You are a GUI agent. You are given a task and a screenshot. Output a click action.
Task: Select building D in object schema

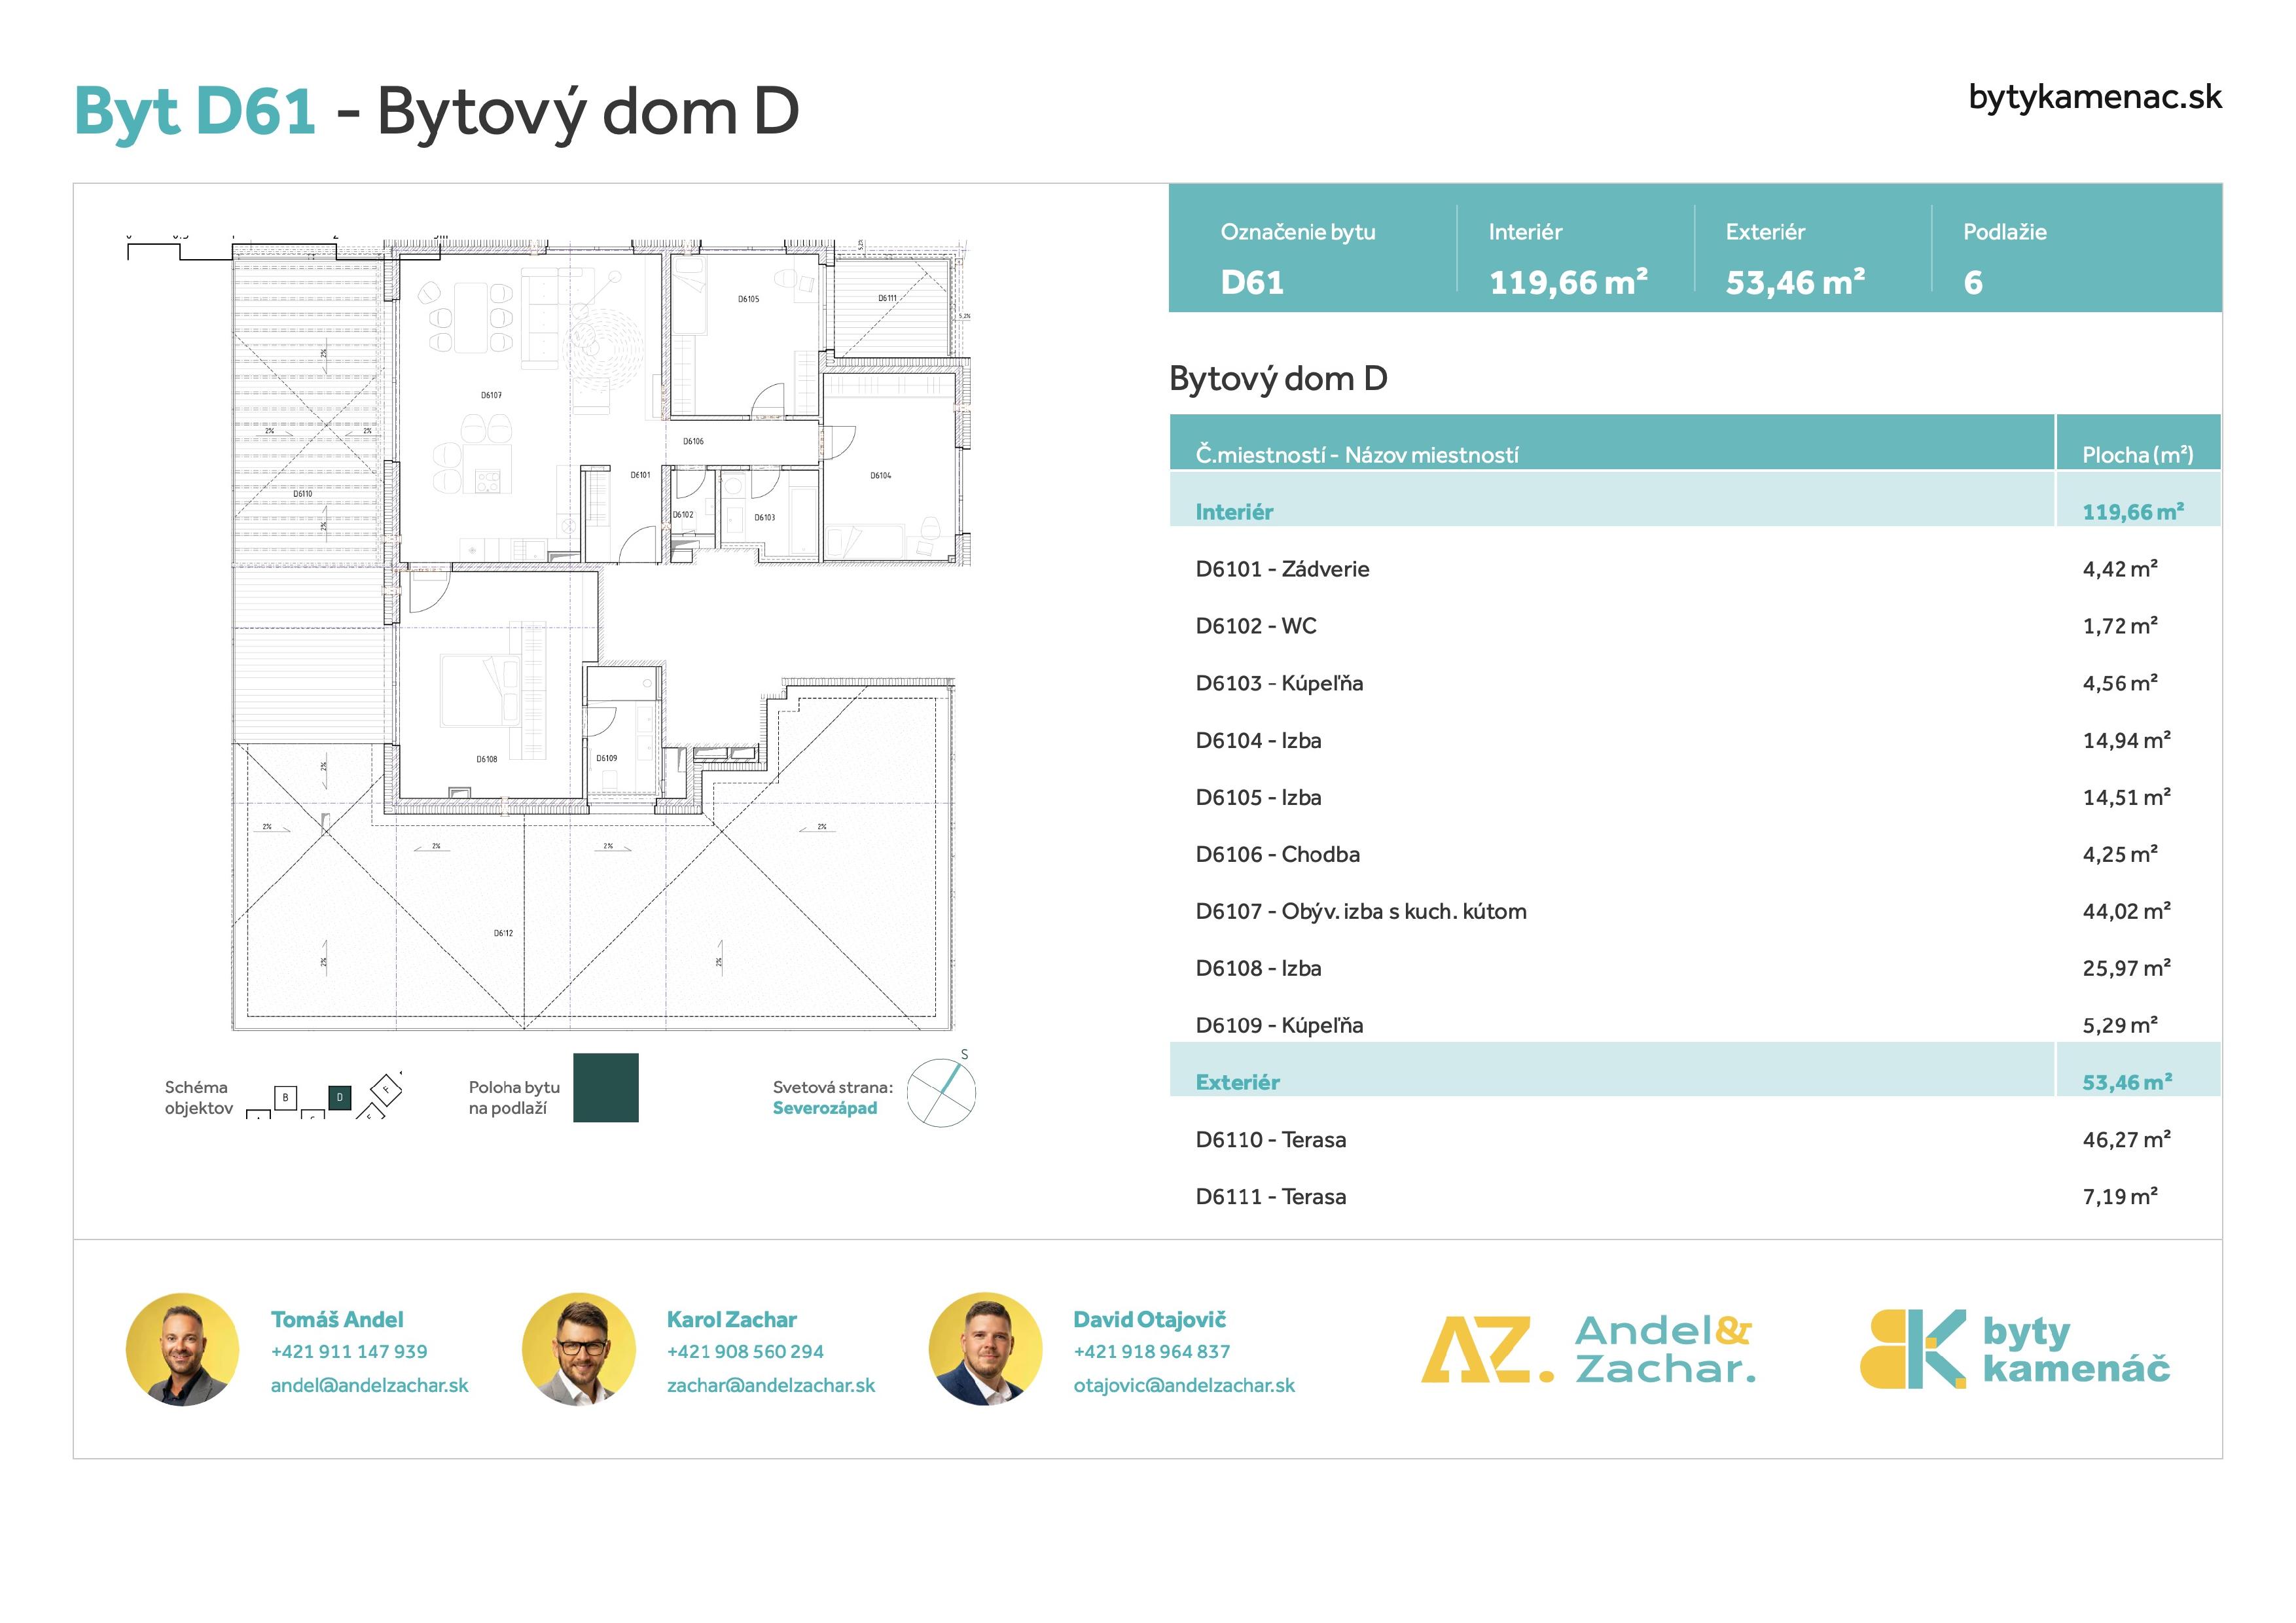[340, 1097]
